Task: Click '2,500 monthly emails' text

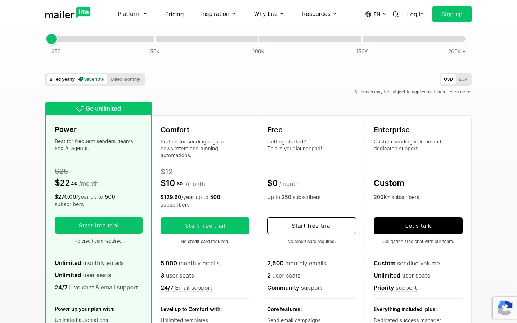Action: pos(297,263)
